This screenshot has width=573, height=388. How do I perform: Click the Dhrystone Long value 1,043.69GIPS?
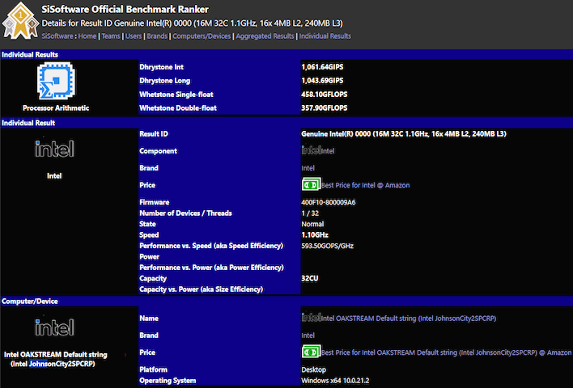tap(322, 80)
